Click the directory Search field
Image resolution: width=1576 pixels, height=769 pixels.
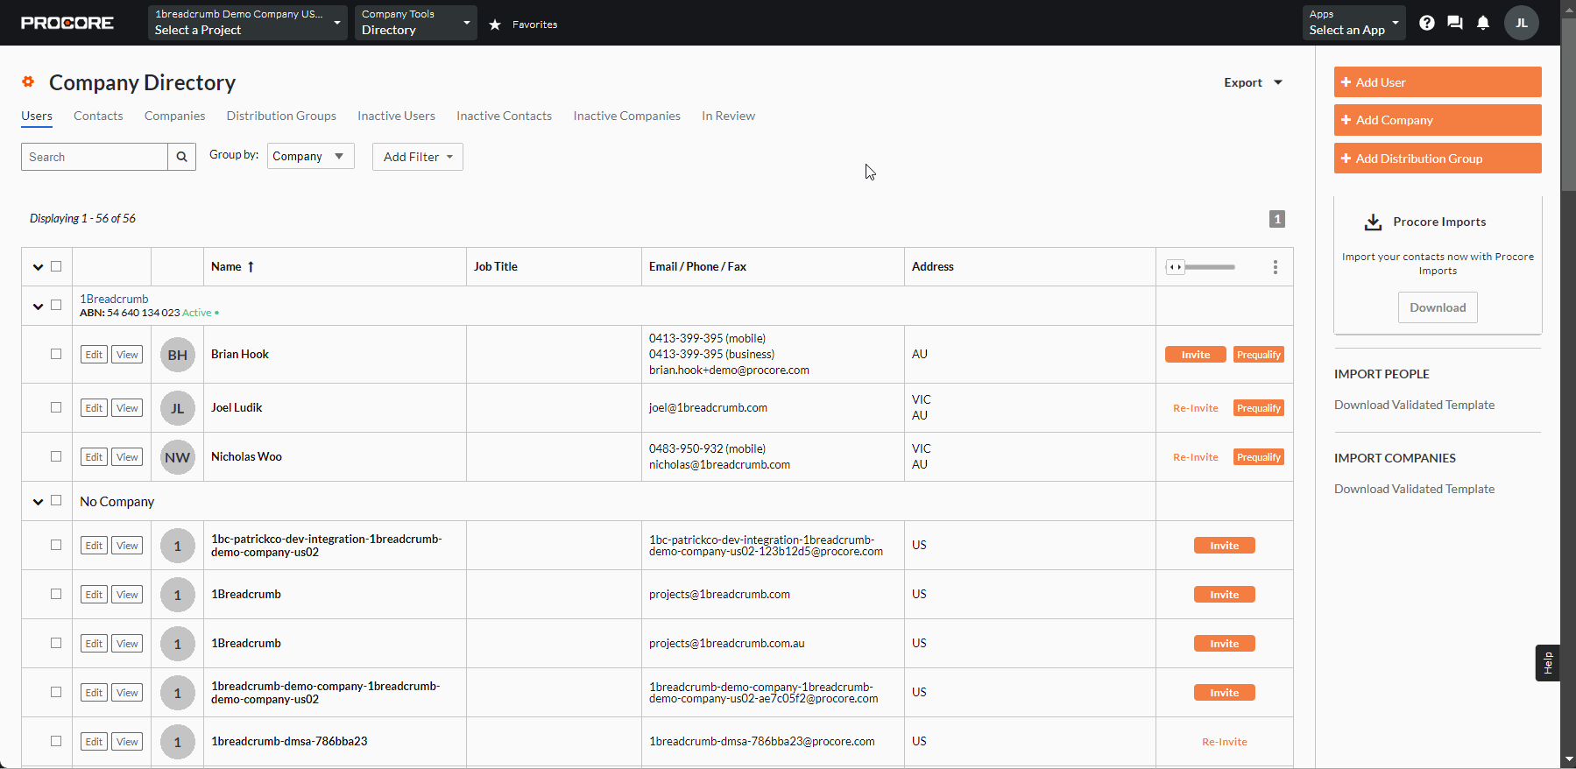click(95, 157)
